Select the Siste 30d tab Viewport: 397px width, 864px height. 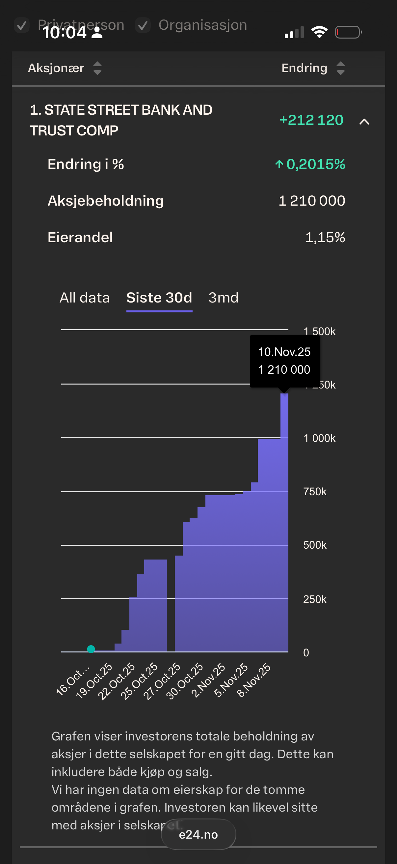pos(159,298)
